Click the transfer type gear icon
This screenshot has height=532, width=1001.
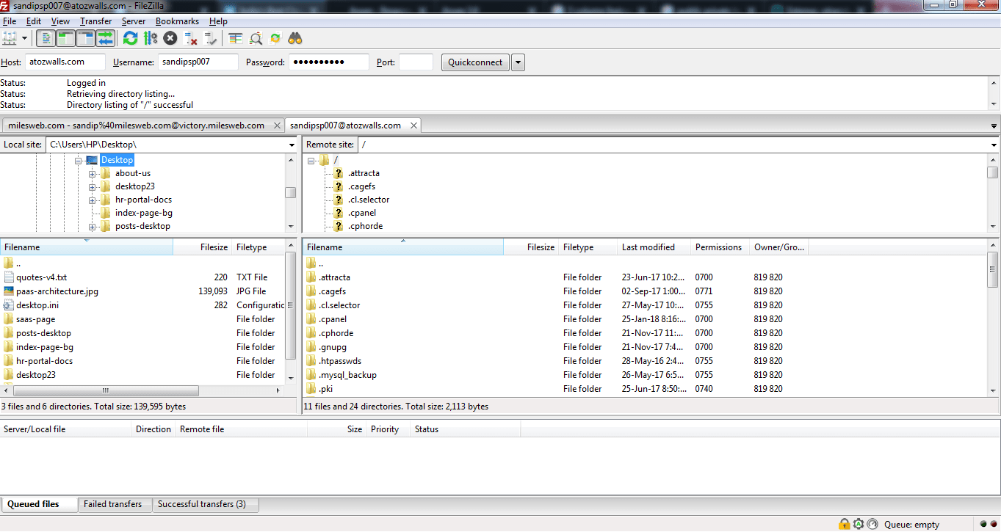click(859, 524)
